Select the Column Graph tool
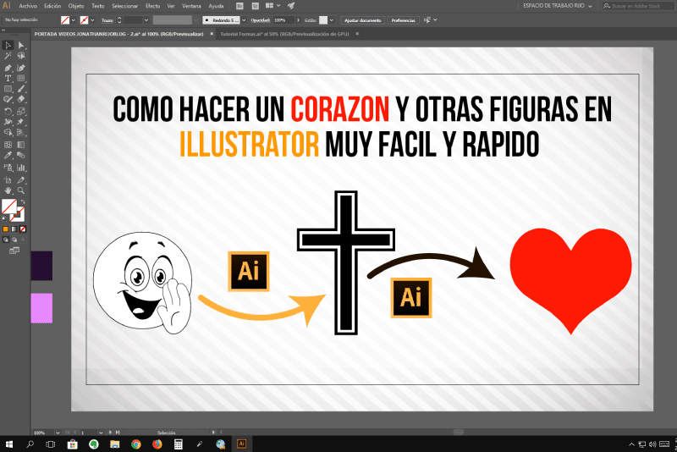The width and height of the screenshot is (677, 452). tap(20, 168)
